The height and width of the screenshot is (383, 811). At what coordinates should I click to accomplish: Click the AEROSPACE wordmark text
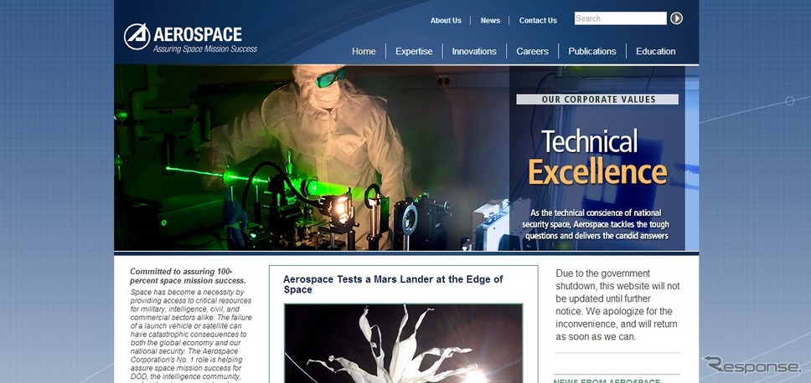198,34
